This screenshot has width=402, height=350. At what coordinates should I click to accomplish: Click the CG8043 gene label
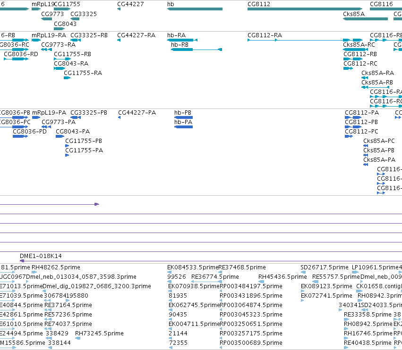click(65, 24)
